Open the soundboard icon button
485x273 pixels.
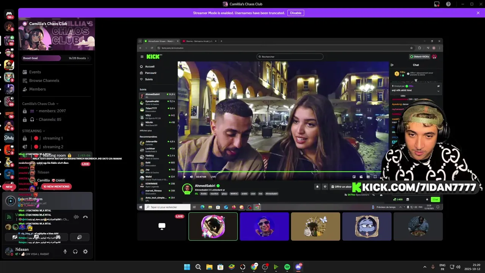point(80,237)
